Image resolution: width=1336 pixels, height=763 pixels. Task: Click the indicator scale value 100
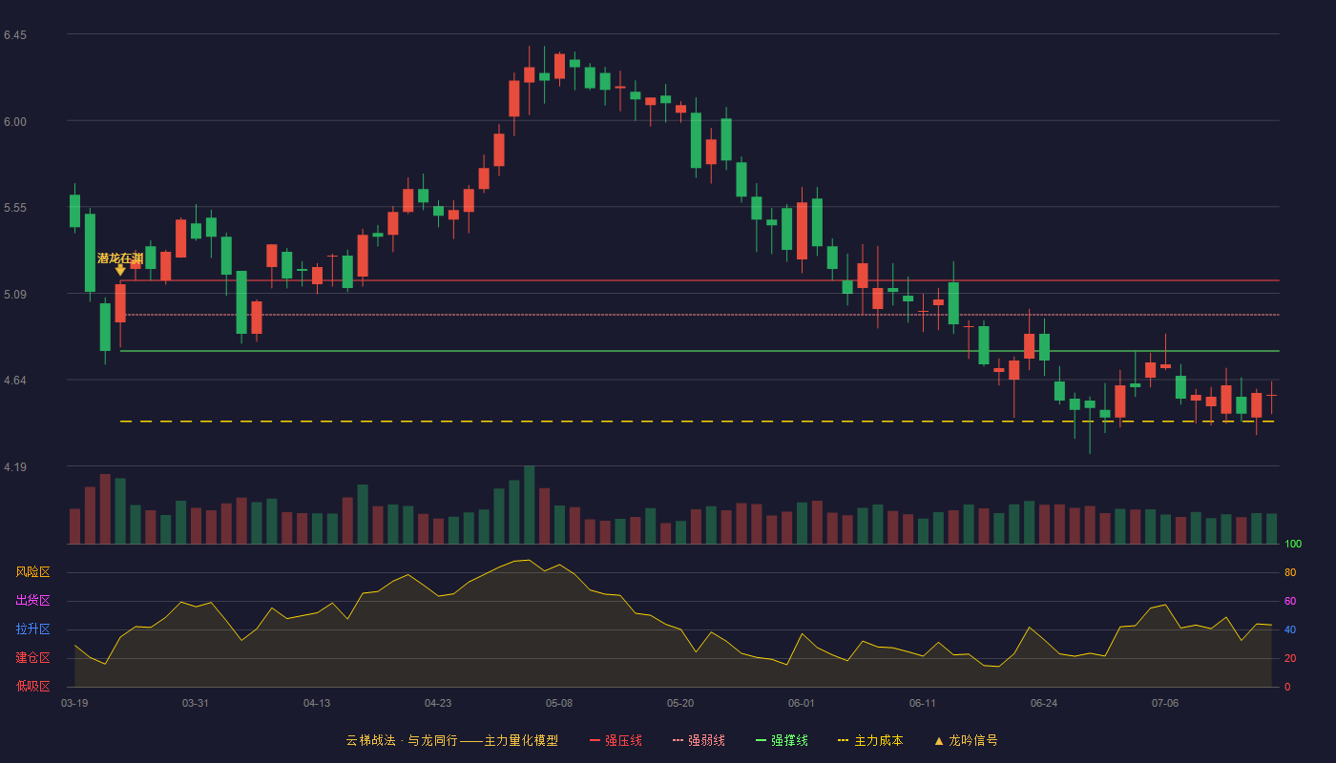coord(1293,545)
